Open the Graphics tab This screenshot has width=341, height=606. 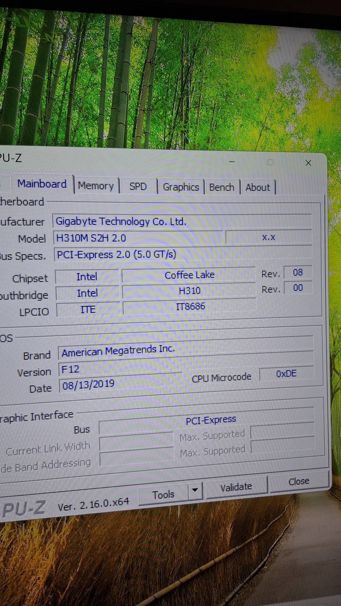181,187
